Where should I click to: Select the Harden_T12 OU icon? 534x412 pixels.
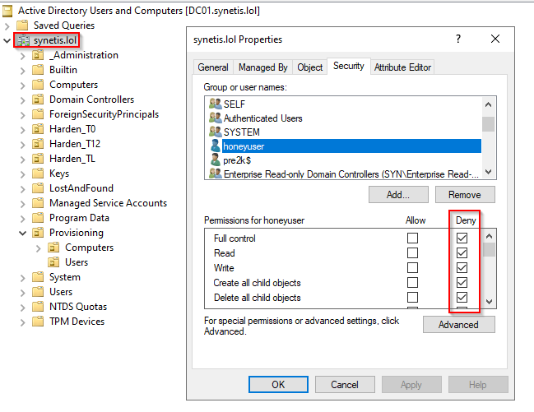coord(38,144)
